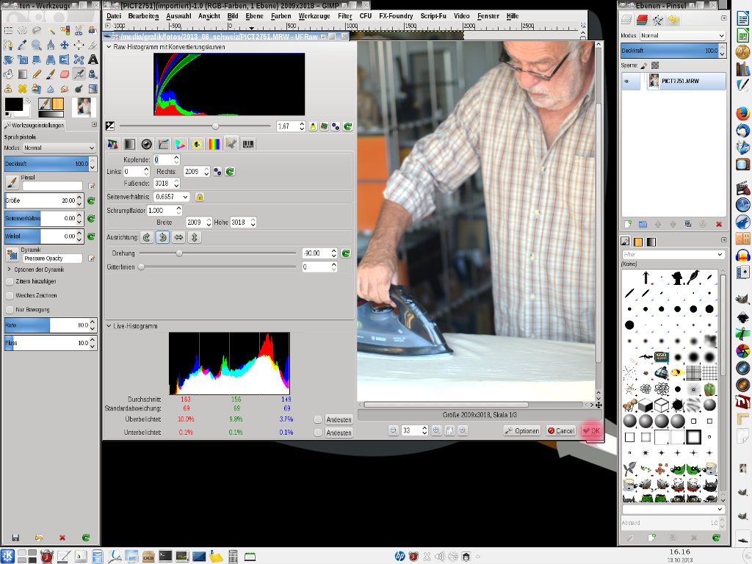Zoom out the UFRaw preview

pyautogui.click(x=394, y=430)
